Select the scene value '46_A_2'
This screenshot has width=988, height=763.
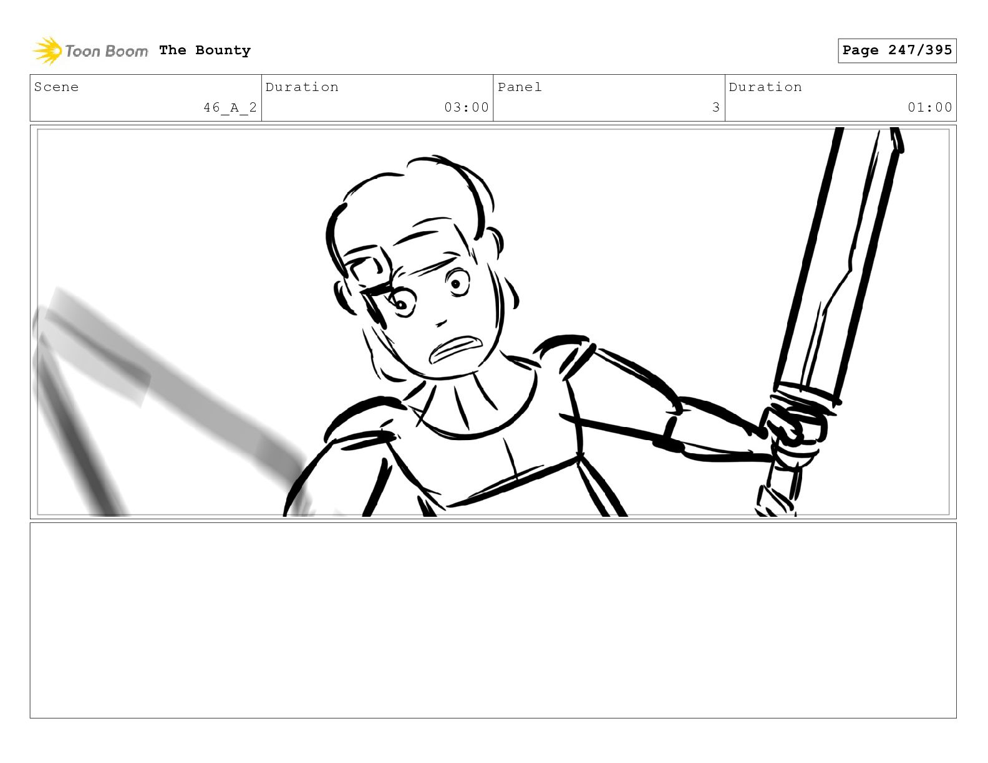[x=230, y=108]
